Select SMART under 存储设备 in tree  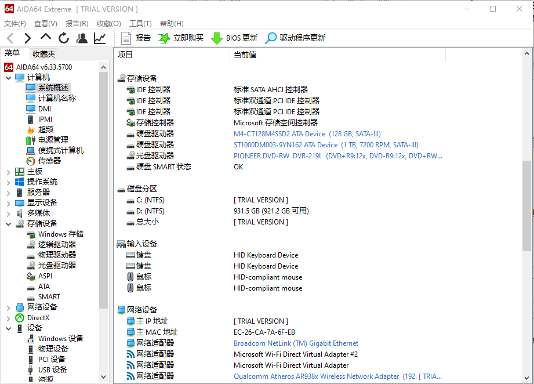click(x=49, y=297)
